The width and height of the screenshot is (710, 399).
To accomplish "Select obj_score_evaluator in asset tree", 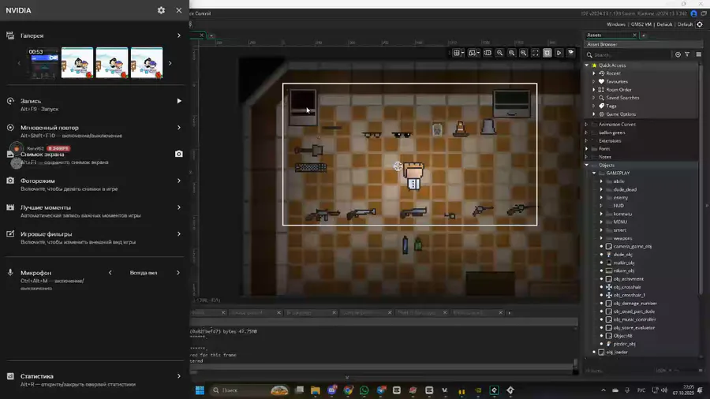I will (634, 328).
